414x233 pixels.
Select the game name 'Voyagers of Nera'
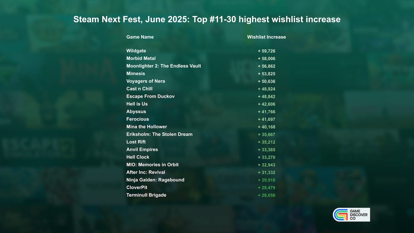(x=146, y=81)
